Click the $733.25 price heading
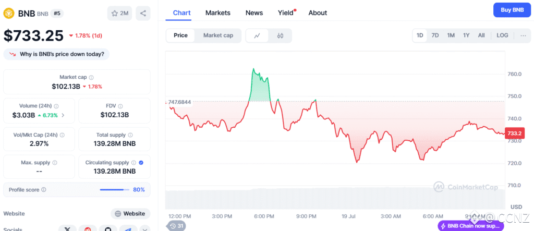 (33, 35)
